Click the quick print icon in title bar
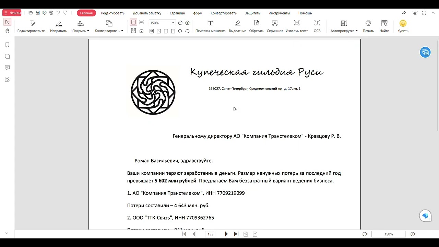This screenshot has height=247, width=439. 51,13
